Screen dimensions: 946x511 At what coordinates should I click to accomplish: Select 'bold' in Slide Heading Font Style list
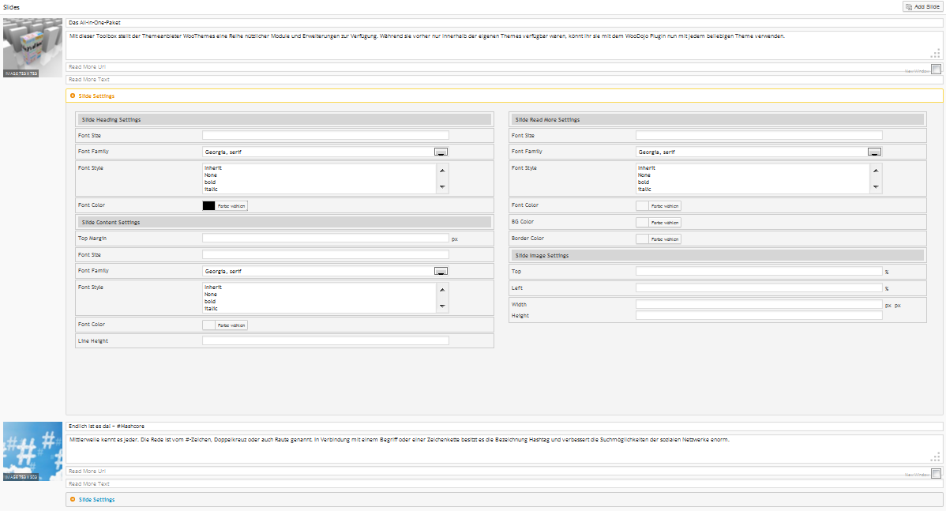click(211, 182)
